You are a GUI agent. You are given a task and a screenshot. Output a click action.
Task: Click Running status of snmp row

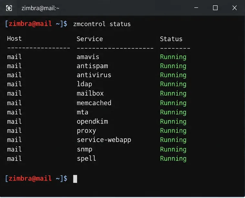(x=173, y=150)
